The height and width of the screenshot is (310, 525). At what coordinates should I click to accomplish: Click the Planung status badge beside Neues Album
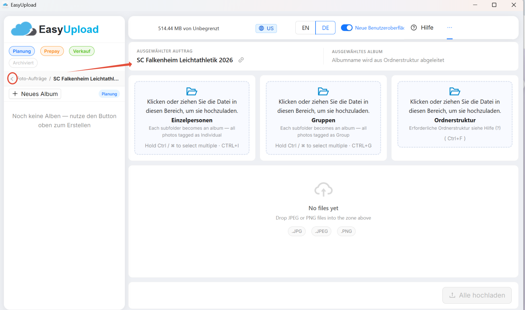click(109, 94)
